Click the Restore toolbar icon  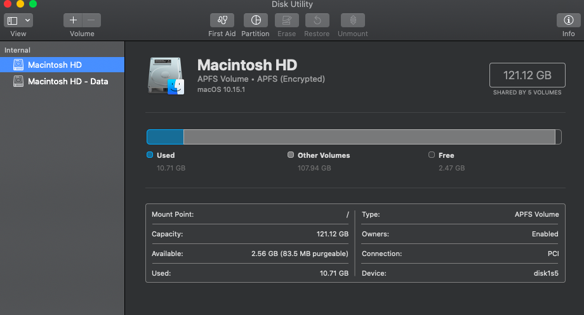pyautogui.click(x=317, y=20)
